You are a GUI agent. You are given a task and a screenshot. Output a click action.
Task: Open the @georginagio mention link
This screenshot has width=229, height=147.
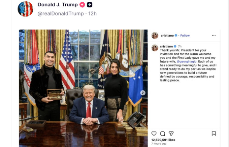(187, 61)
